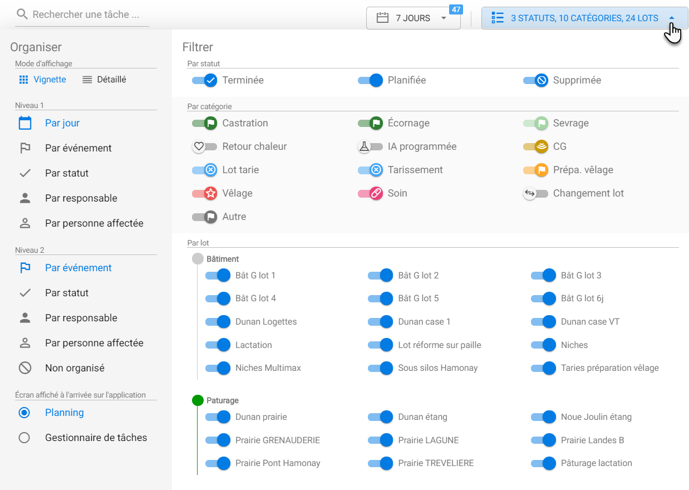Disable the Bât G lot 1 switch
The height and width of the screenshot is (490, 689).
218,275
